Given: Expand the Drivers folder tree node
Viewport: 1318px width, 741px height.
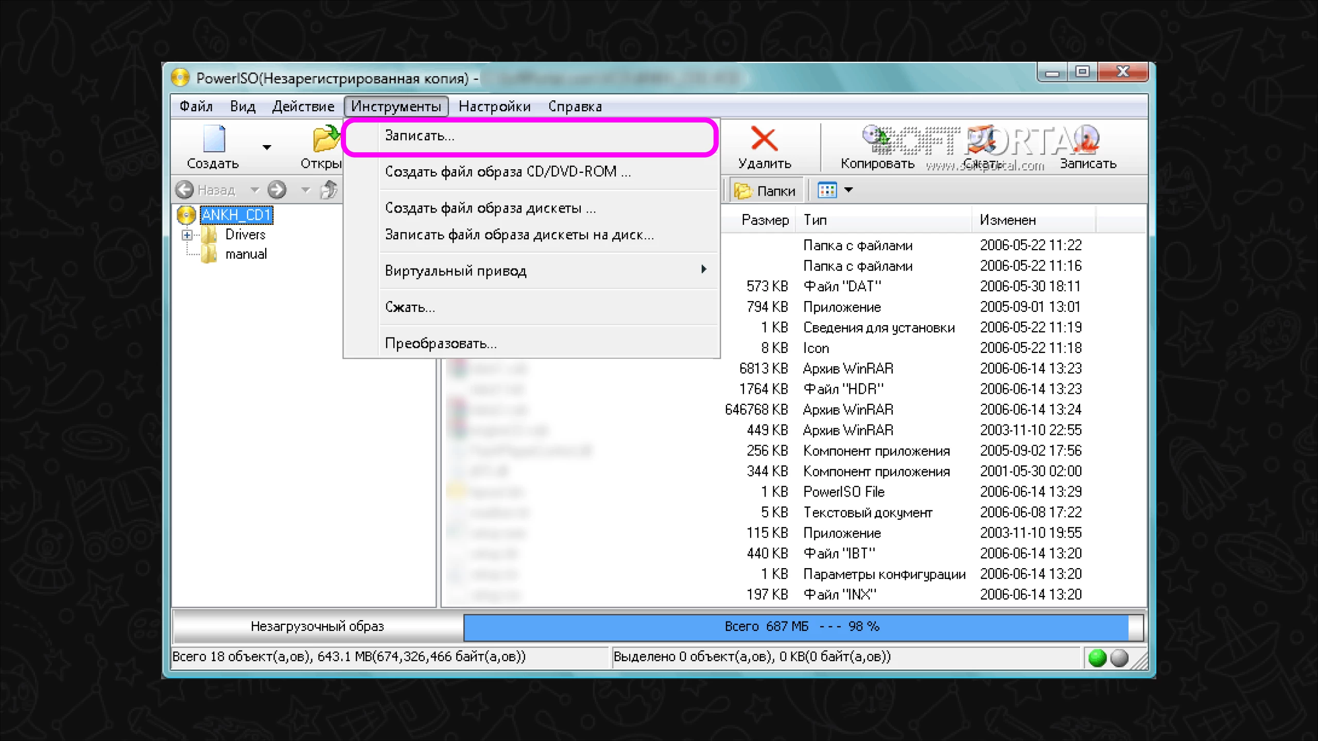Looking at the screenshot, I should [187, 235].
